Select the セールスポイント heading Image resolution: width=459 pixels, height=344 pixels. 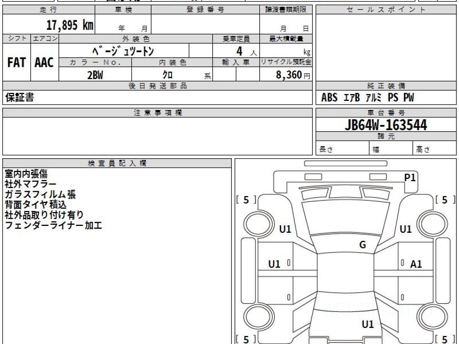point(386,10)
